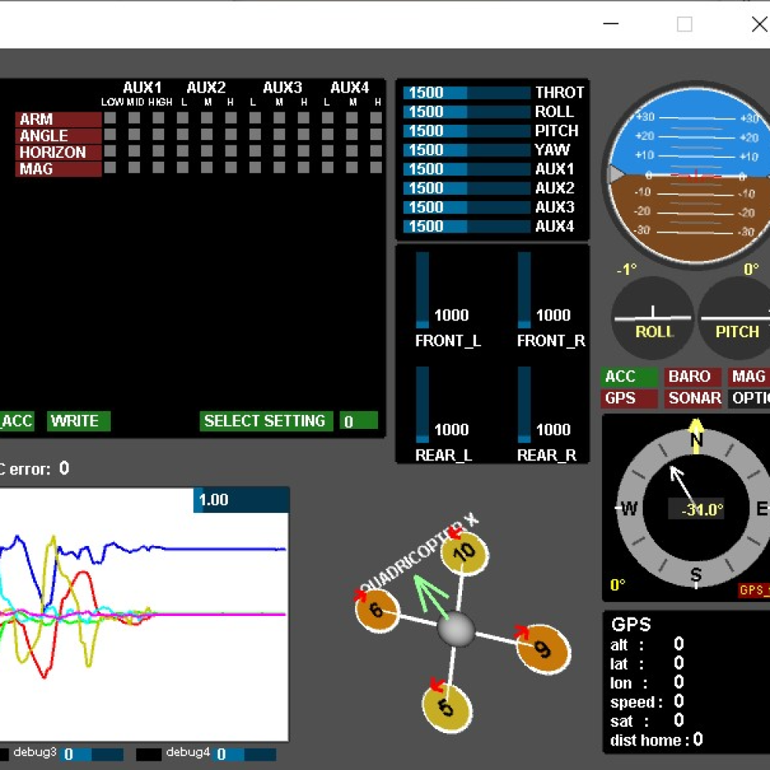Click the setting number field showing 0
The image size is (770, 770).
coord(359,421)
